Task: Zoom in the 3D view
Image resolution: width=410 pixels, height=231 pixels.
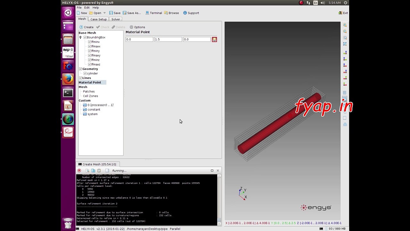Action: (345, 25)
